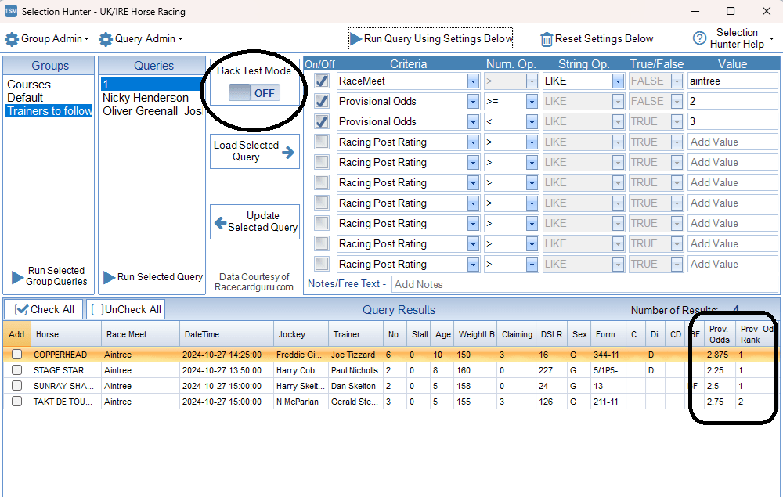Viewport: 783px width, 497px height.
Task: Toggle the Back Test Mode switch
Action: coord(253,93)
